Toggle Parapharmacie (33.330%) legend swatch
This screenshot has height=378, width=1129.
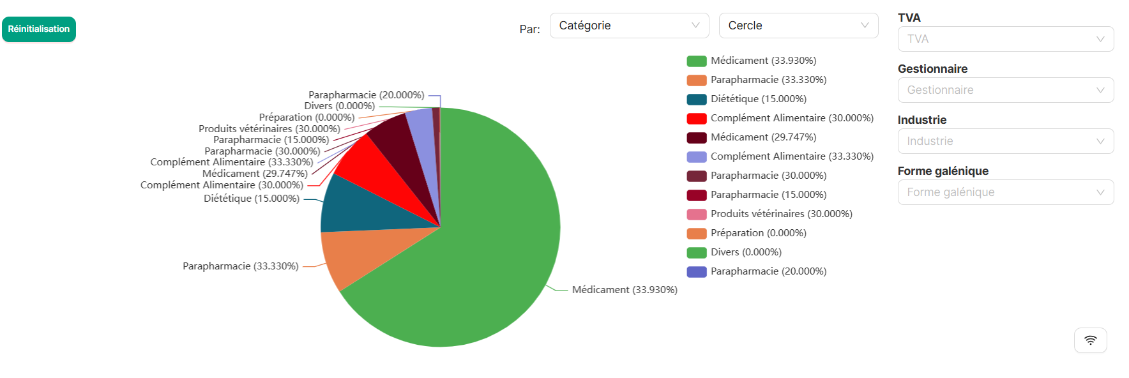pyautogui.click(x=697, y=80)
